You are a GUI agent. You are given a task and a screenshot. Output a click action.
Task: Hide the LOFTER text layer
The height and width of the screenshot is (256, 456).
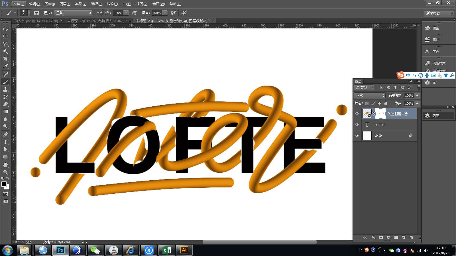click(357, 125)
